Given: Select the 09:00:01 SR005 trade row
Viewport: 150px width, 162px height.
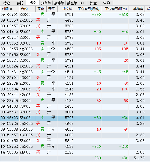Looking at the screenshot, I should (x=75, y=14).
